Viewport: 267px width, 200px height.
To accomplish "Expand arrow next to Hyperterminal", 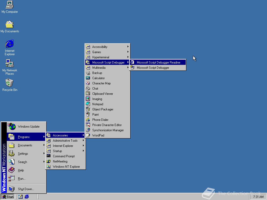I will point(128,57).
